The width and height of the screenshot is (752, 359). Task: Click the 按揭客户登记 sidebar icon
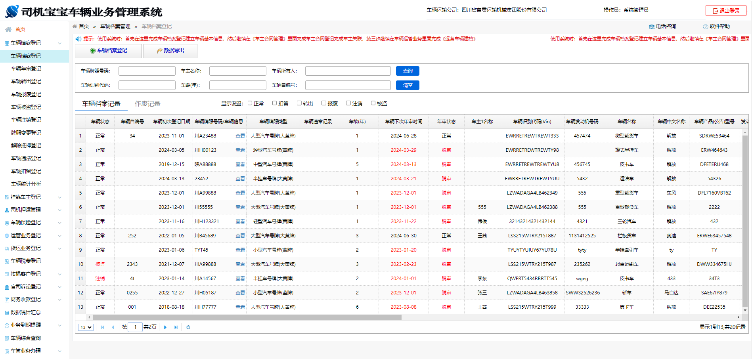coord(7,274)
